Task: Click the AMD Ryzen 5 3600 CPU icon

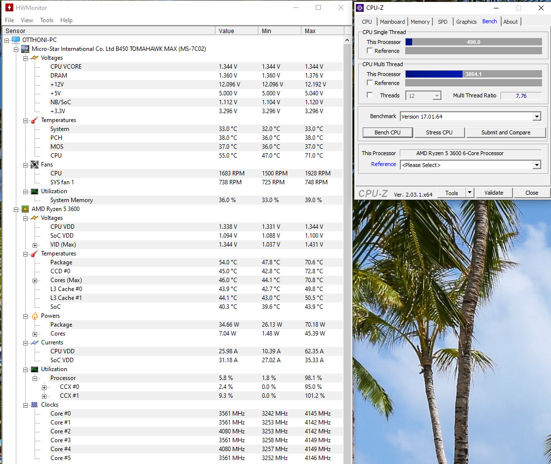Action: tap(25, 209)
